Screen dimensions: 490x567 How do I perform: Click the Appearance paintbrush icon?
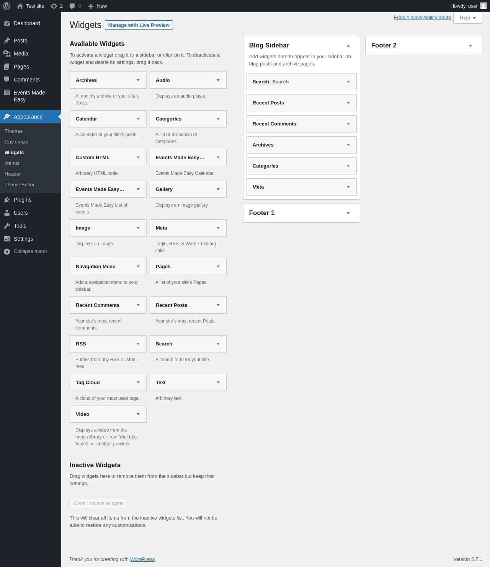click(7, 117)
